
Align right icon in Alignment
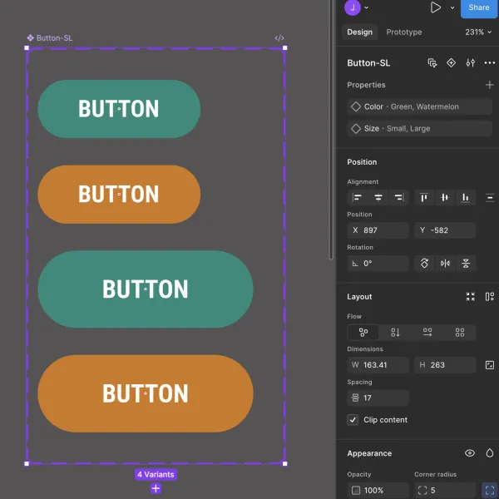[x=399, y=198]
